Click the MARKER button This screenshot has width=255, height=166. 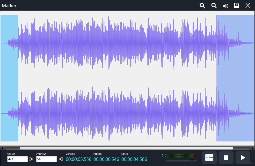click(x=209, y=157)
